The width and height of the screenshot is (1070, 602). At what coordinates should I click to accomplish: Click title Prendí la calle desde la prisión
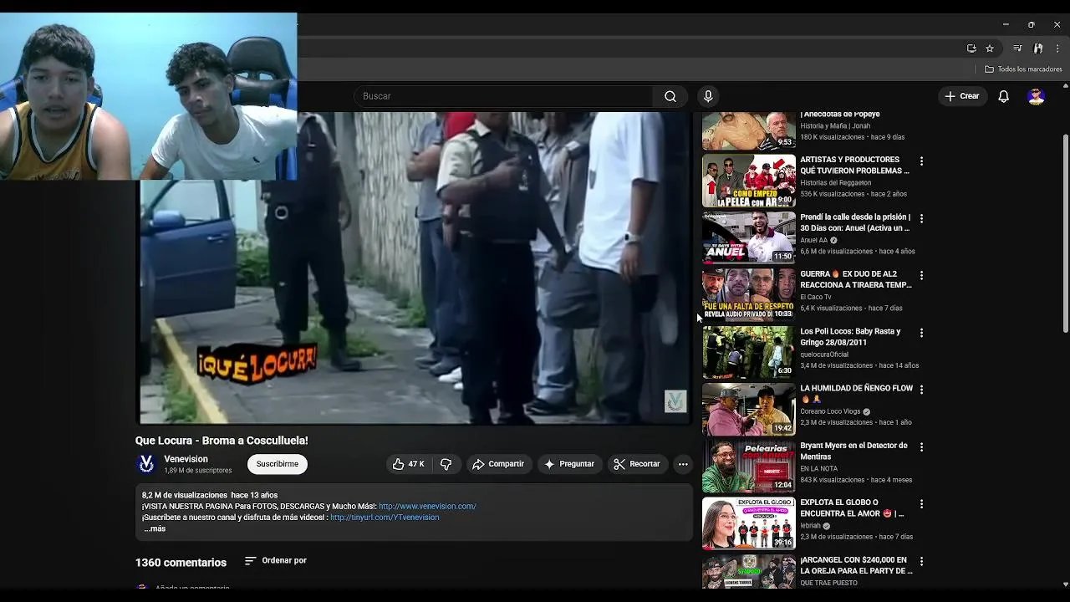point(855,222)
